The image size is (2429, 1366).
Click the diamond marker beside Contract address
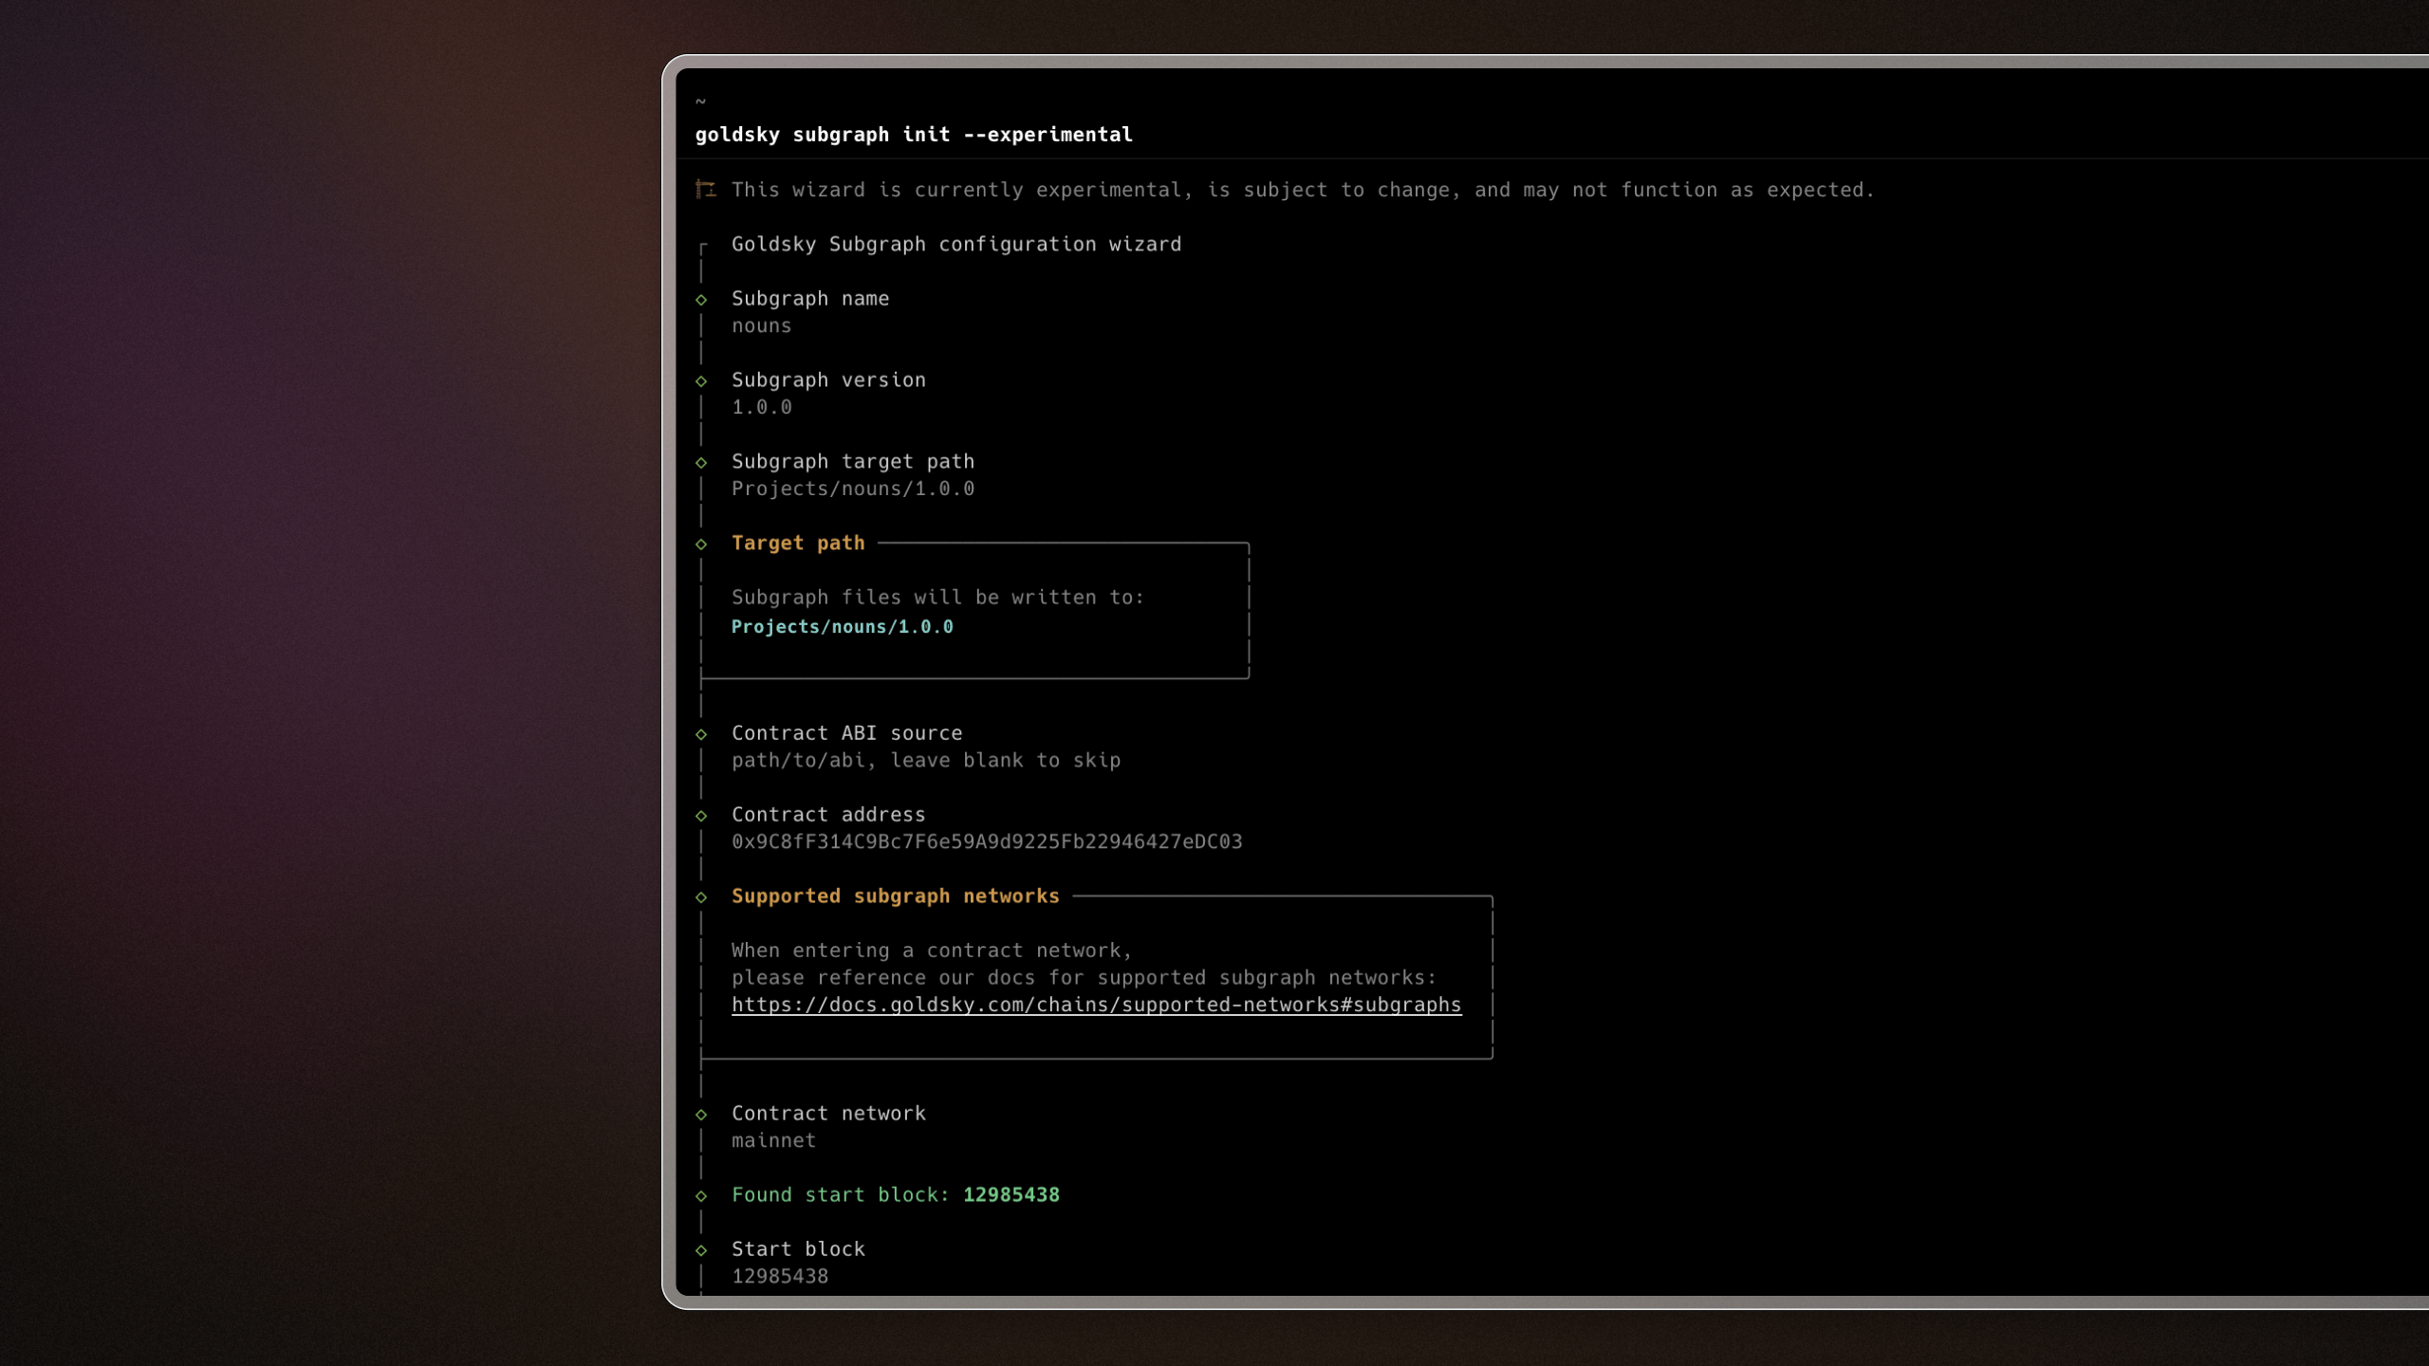click(x=701, y=816)
